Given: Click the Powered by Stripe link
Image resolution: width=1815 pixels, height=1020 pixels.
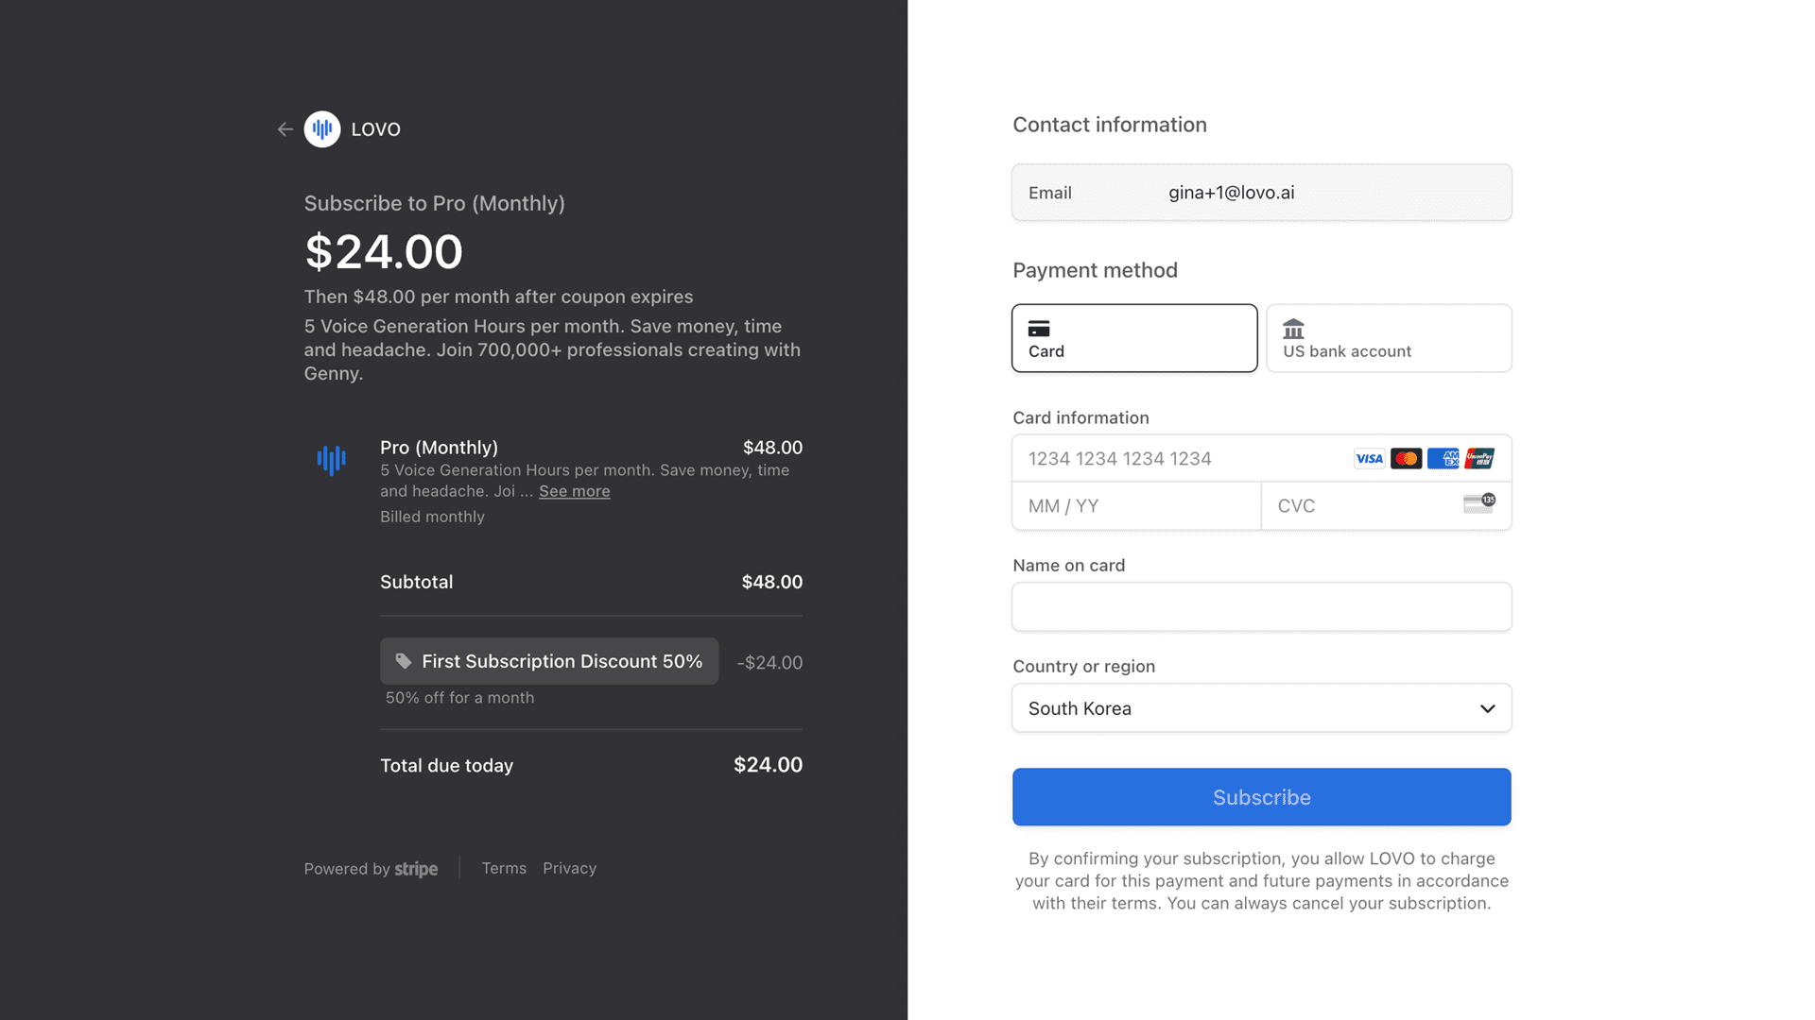Looking at the screenshot, I should (x=371, y=868).
